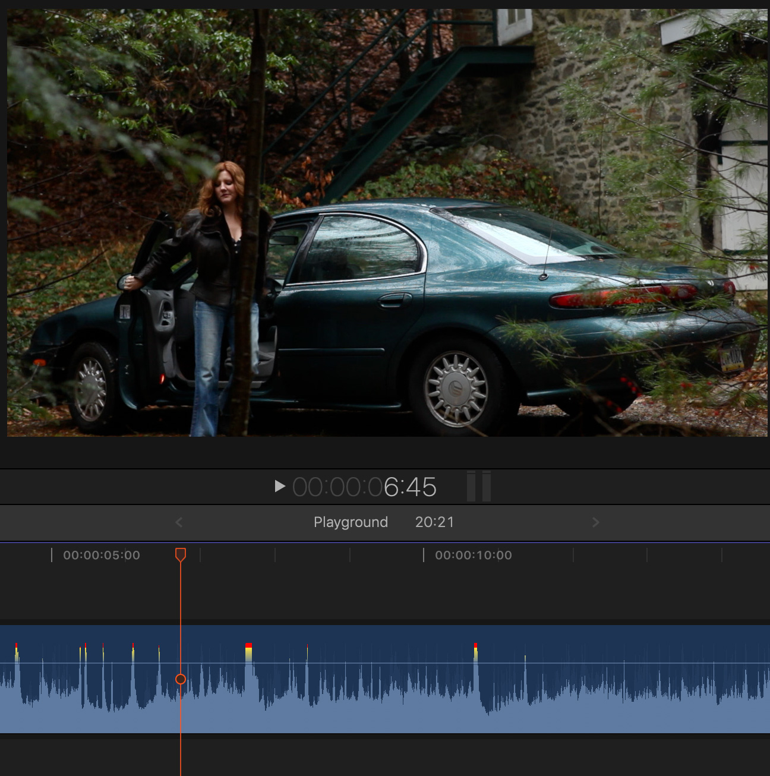This screenshot has width=770, height=776.
Task: Click the play button beside the timecode
Action: [x=280, y=487]
